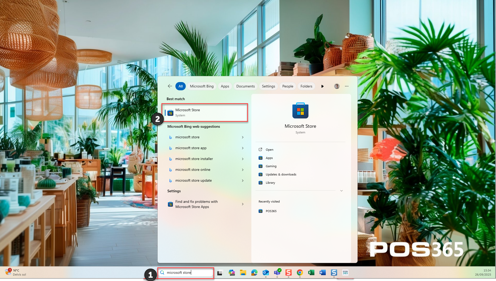Open Microsoft Store best match result
This screenshot has height=281, width=496.
click(205, 113)
